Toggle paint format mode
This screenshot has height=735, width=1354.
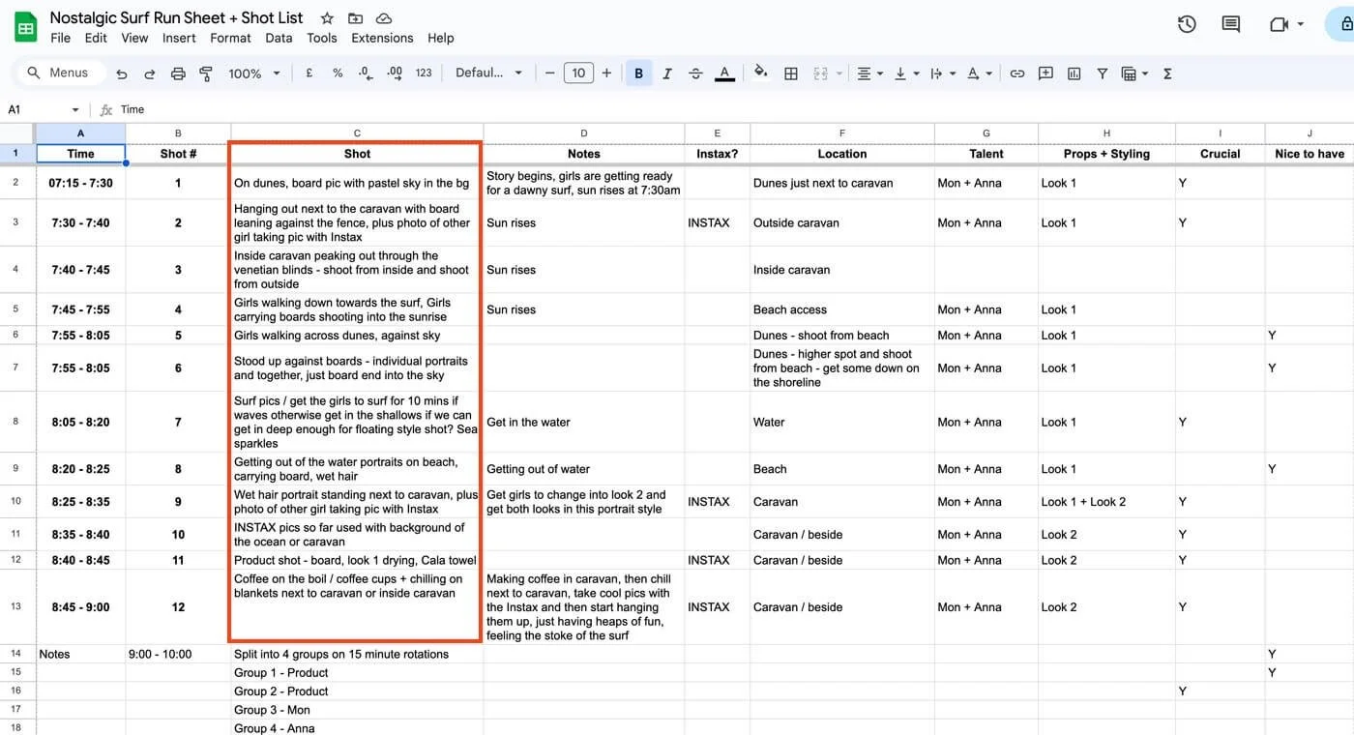coord(205,73)
